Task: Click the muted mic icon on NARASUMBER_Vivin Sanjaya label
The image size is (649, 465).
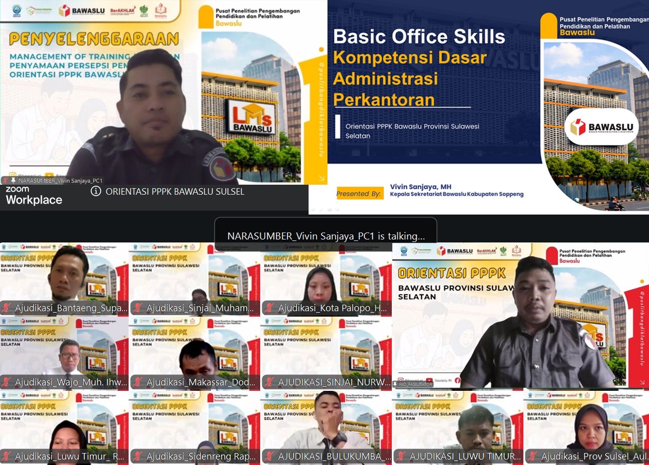Action: coord(5,181)
